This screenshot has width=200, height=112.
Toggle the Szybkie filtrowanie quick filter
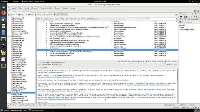pyautogui.click(x=60, y=15)
